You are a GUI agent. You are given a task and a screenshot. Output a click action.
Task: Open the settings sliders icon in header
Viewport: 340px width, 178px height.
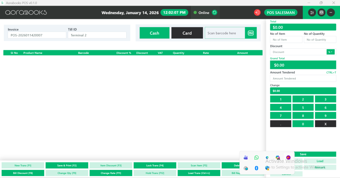pos(312,13)
